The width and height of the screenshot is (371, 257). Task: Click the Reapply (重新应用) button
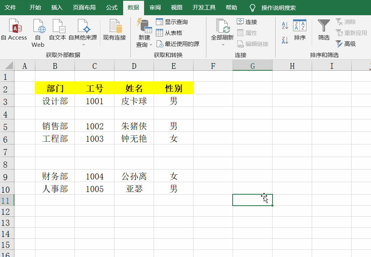[x=351, y=33]
